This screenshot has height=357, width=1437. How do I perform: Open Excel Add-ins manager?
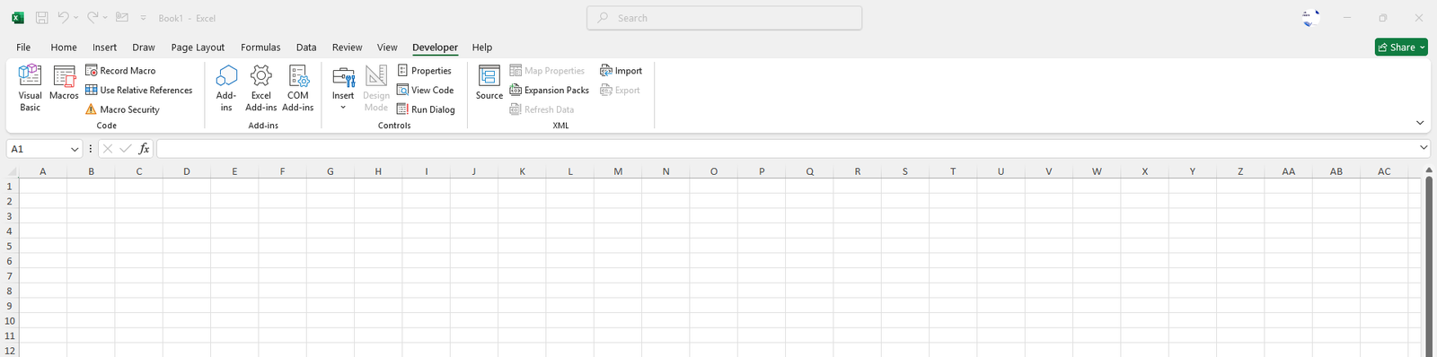[261, 88]
